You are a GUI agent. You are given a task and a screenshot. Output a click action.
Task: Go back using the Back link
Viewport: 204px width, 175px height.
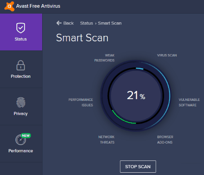(x=65, y=23)
